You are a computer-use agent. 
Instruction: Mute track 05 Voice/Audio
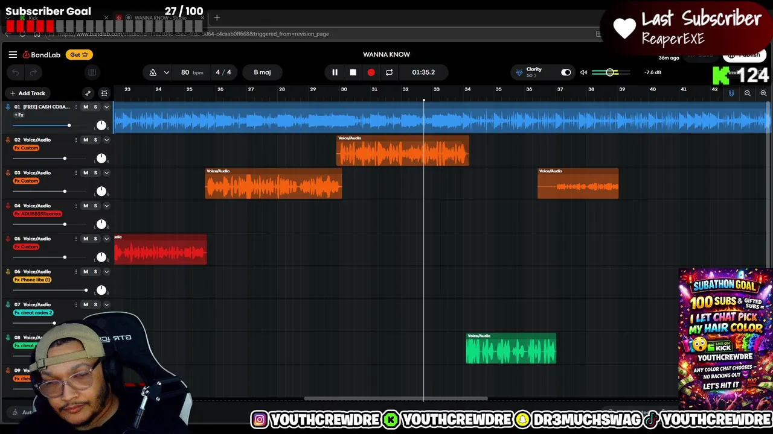[x=85, y=239]
